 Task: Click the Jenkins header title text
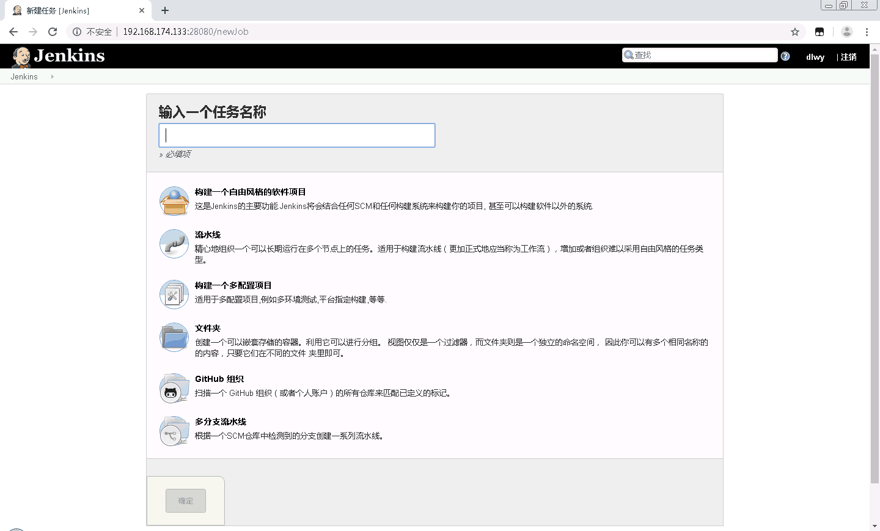[69, 56]
